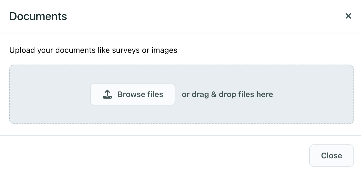Click the "or drag & drop files here" text
Image resolution: width=361 pixels, height=174 pixels.
pyautogui.click(x=228, y=94)
